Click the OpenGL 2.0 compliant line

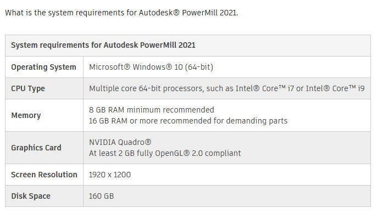(165, 153)
